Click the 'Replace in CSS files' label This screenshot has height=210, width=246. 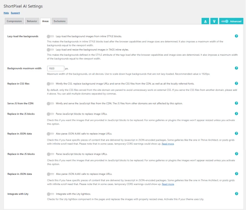coord(18,84)
